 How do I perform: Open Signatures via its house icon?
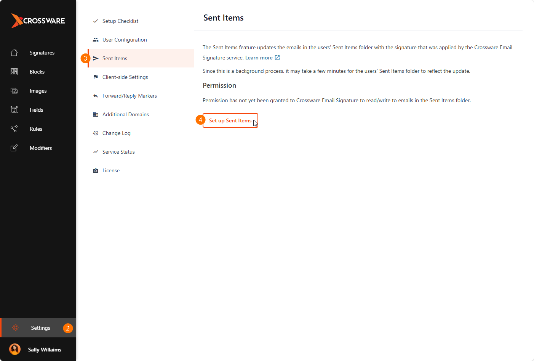pyautogui.click(x=14, y=53)
